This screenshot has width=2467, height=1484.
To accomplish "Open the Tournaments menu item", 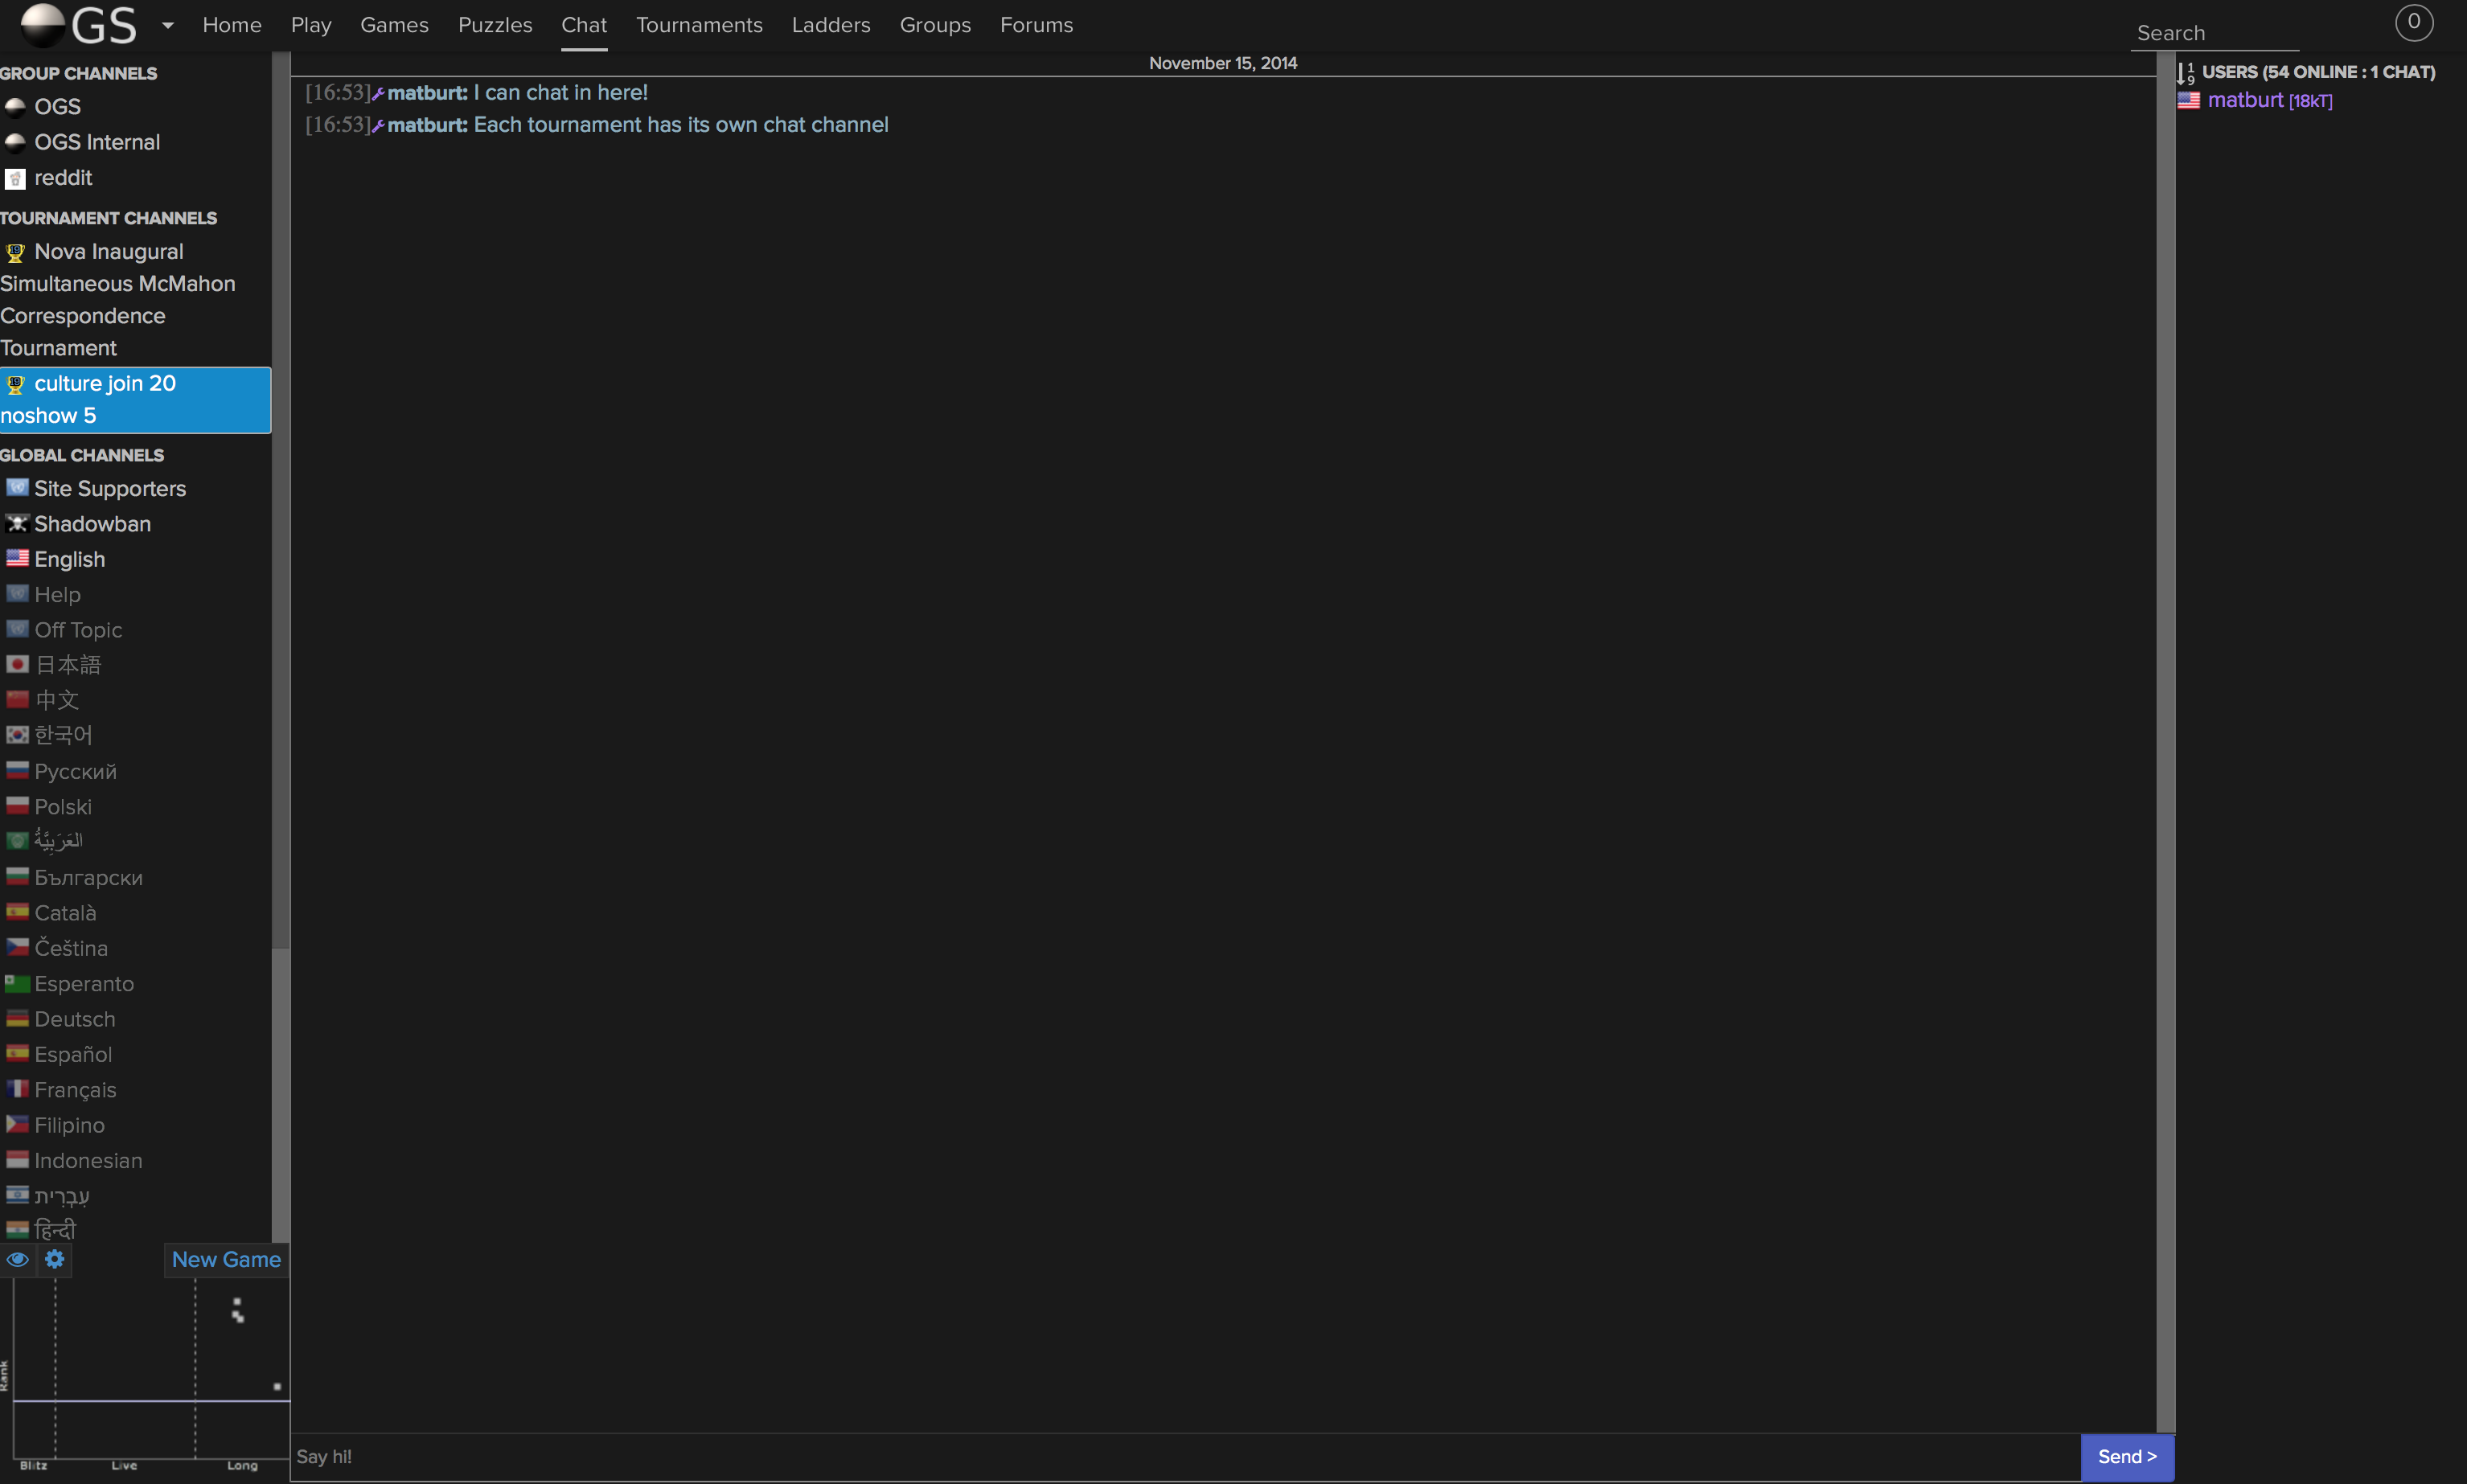I will (698, 25).
